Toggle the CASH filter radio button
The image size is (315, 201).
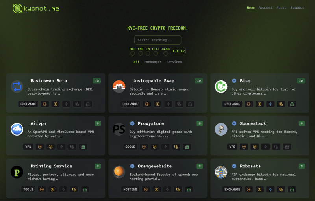pos(165,54)
